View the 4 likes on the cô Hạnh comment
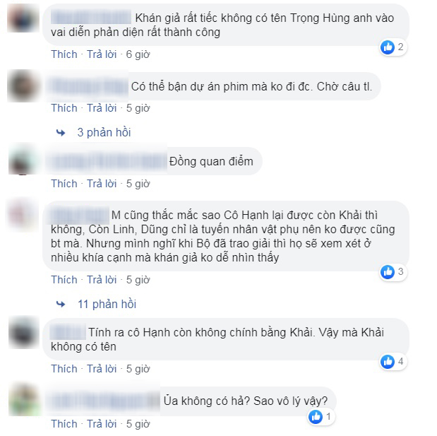Screen dimensions: 437x436 (x=393, y=362)
